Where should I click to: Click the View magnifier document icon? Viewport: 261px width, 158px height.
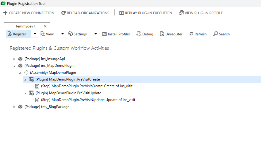click(43, 34)
